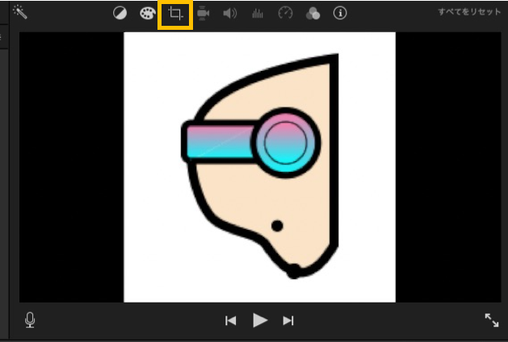Enter fullscreen playback mode
The height and width of the screenshot is (342, 508).
492,320
